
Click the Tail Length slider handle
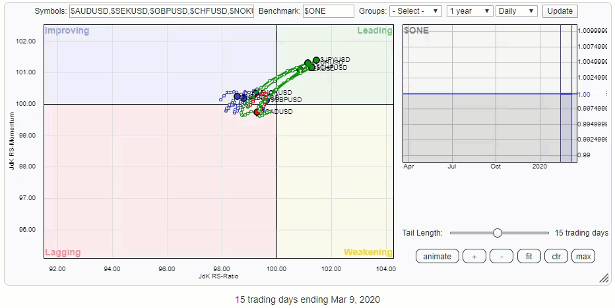coord(498,233)
